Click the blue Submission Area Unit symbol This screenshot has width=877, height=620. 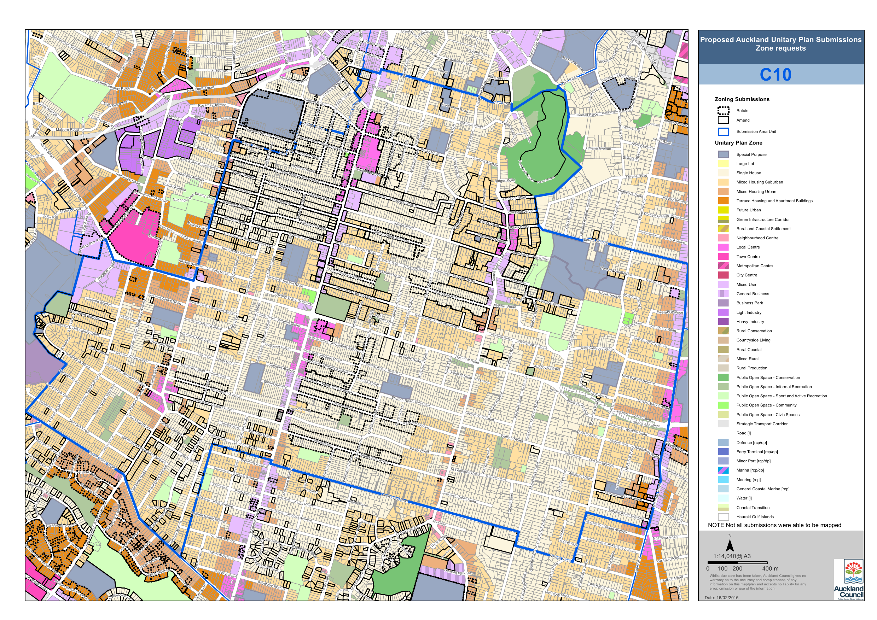click(x=723, y=132)
